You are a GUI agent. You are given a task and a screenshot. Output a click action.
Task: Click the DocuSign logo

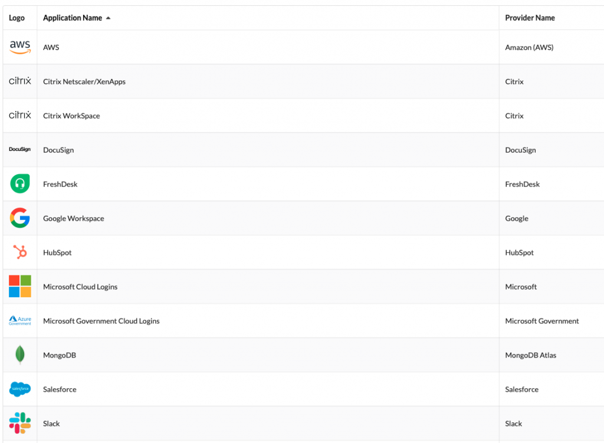19,149
